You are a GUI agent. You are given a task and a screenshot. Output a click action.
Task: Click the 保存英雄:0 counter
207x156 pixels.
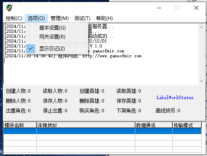pos(129,101)
